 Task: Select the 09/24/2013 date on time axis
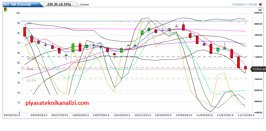[x=39, y=115]
